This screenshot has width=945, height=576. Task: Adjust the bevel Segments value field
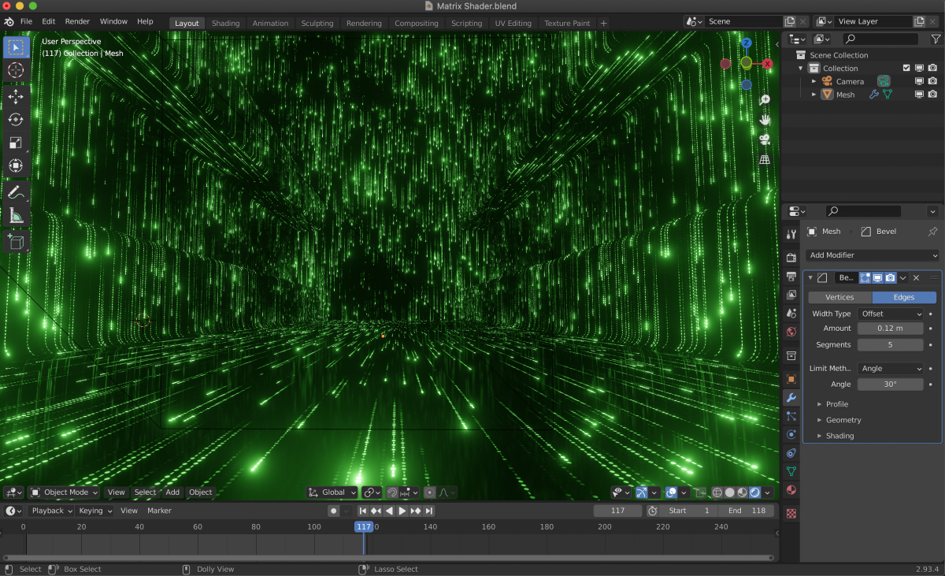891,345
